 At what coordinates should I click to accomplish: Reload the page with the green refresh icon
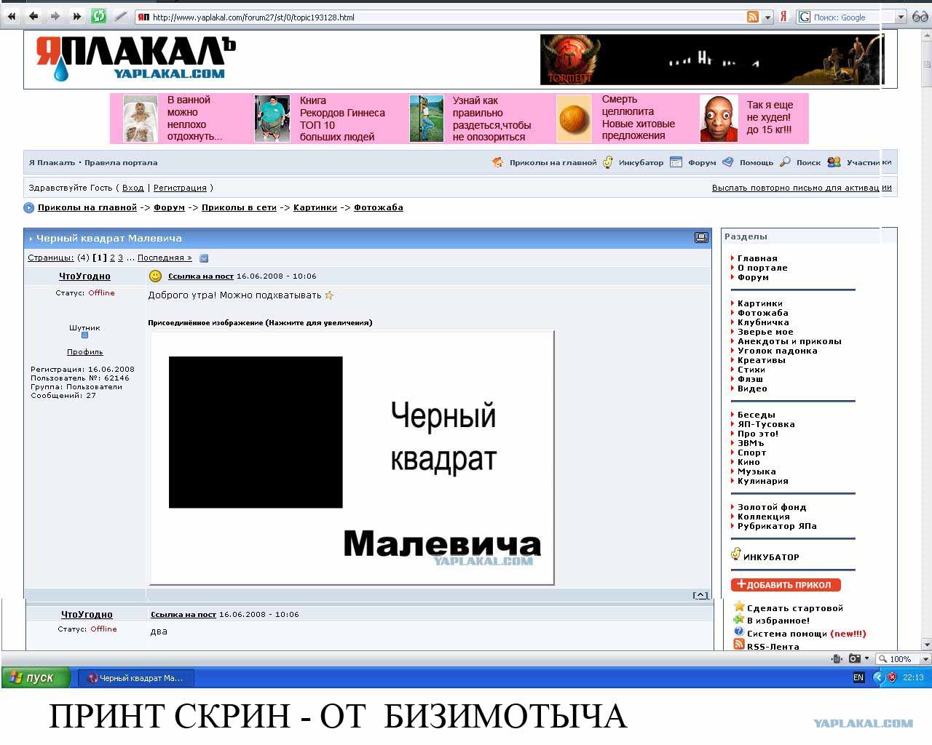pos(99,16)
